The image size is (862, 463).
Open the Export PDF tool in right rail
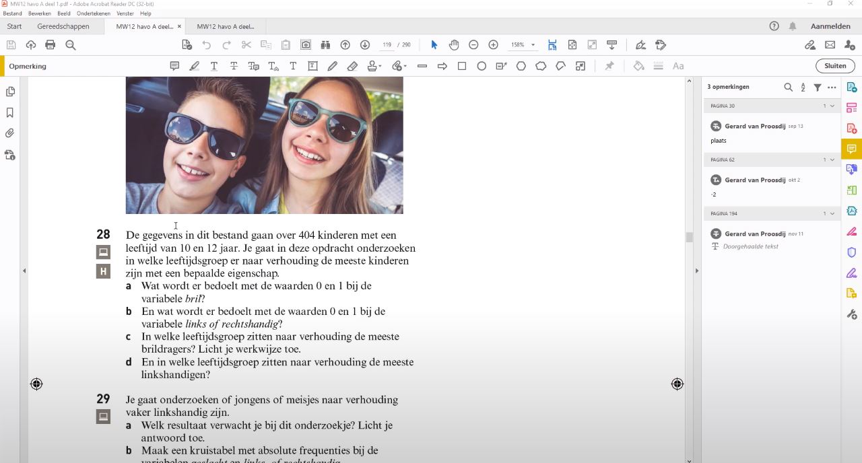[x=852, y=87]
